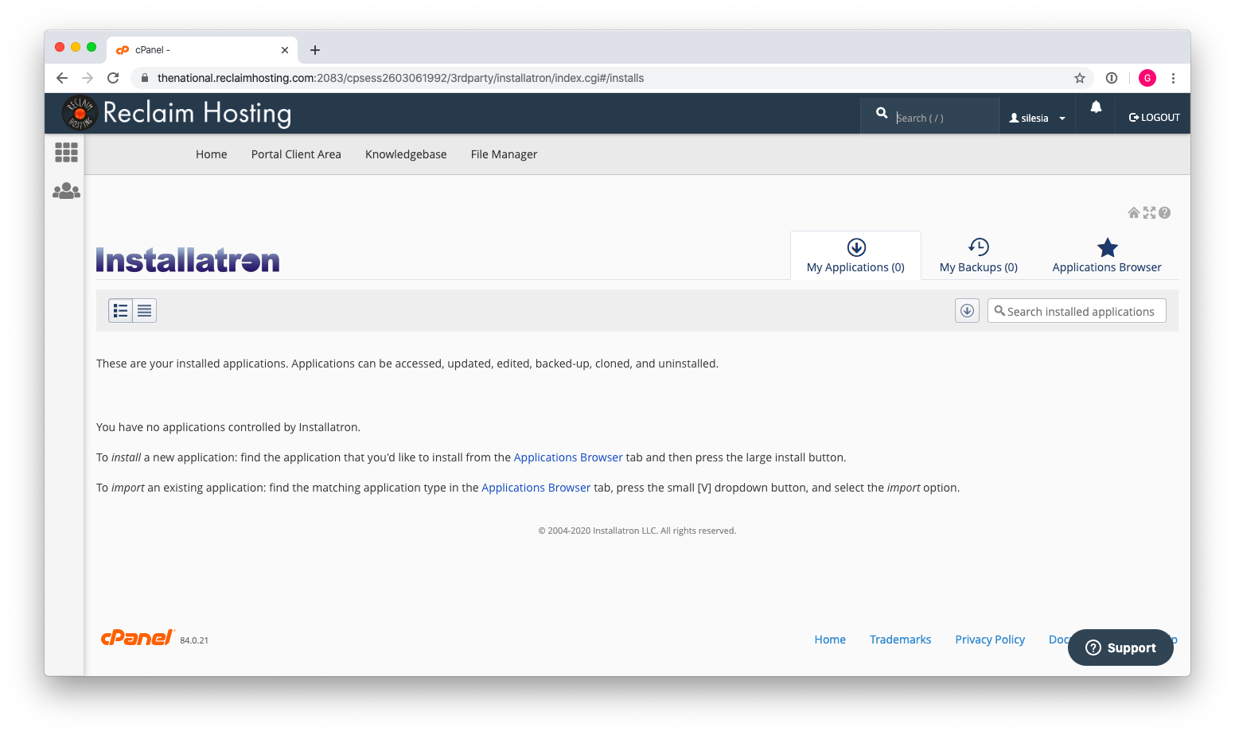The height and width of the screenshot is (735, 1235).
Task: Select the cPanel browser tab
Action: [201, 50]
